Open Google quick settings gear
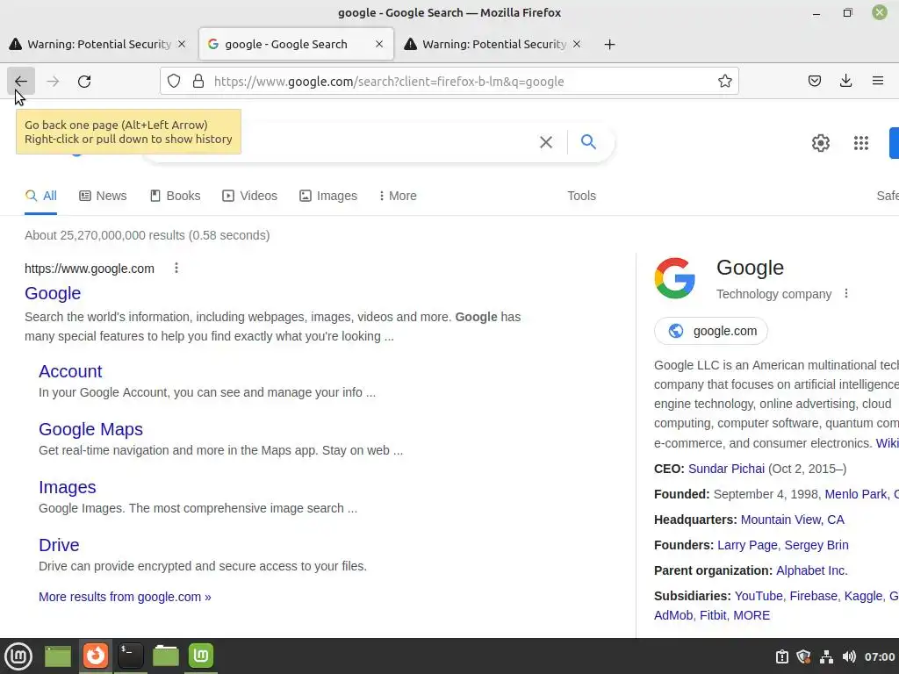 tap(821, 143)
